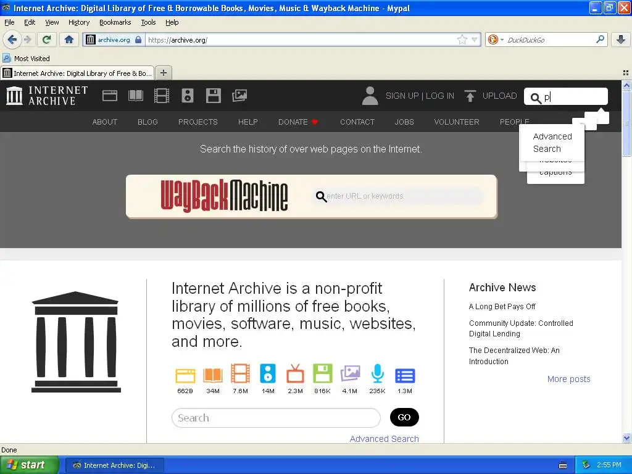Screen dimensions: 632x474
Task: Click the address bar URL field
Action: [x=301, y=39]
